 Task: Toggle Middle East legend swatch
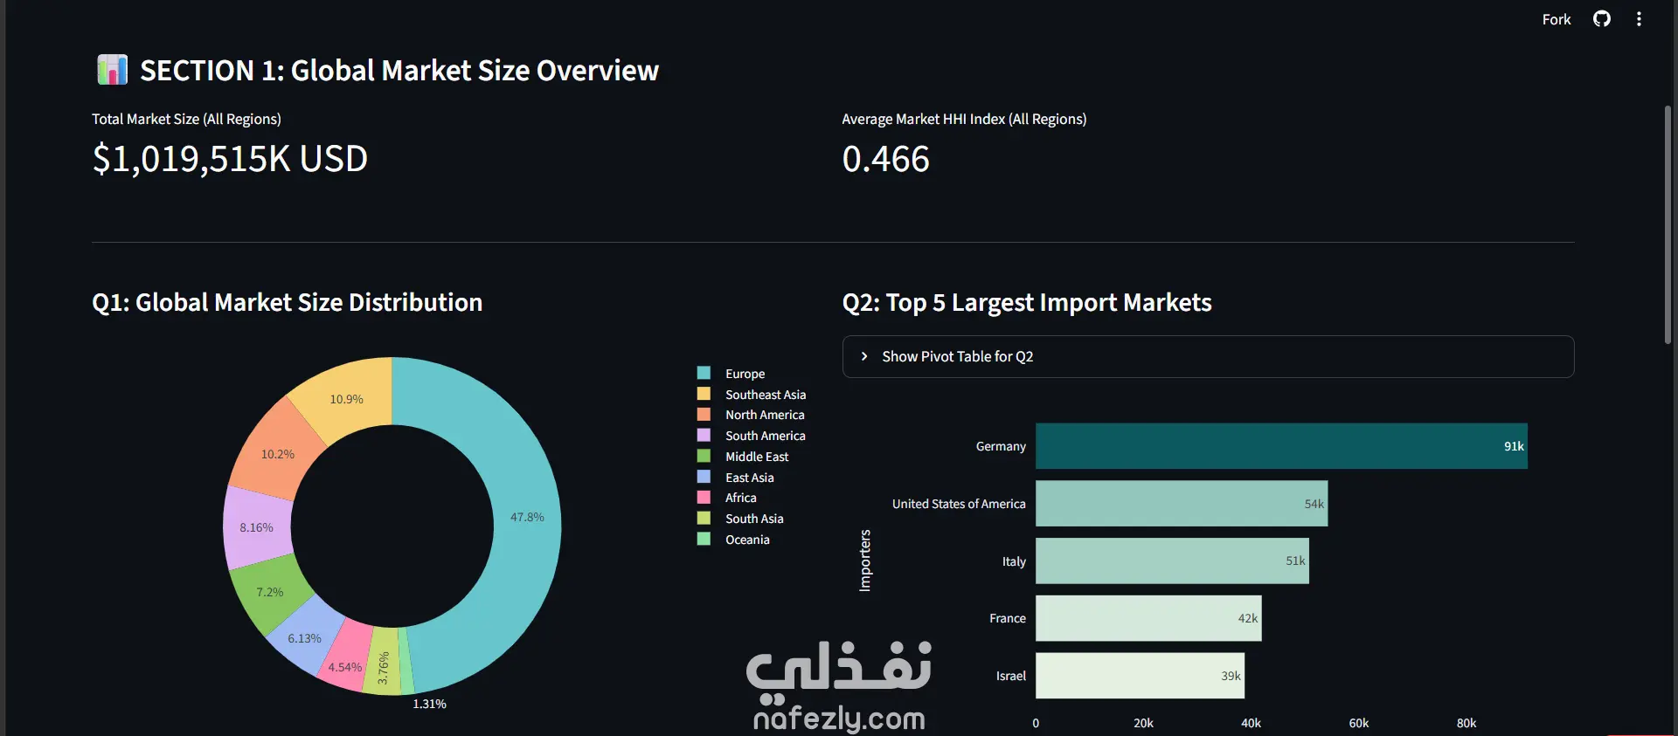point(704,456)
